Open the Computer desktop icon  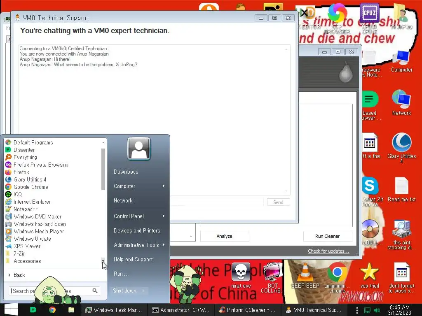[x=401, y=61]
